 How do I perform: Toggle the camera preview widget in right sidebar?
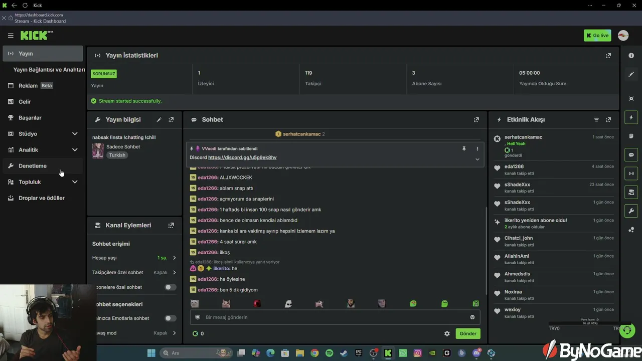click(x=631, y=192)
